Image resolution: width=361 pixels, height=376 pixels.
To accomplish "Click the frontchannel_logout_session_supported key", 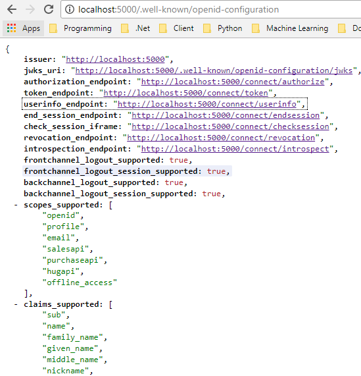I will [x=110, y=171].
